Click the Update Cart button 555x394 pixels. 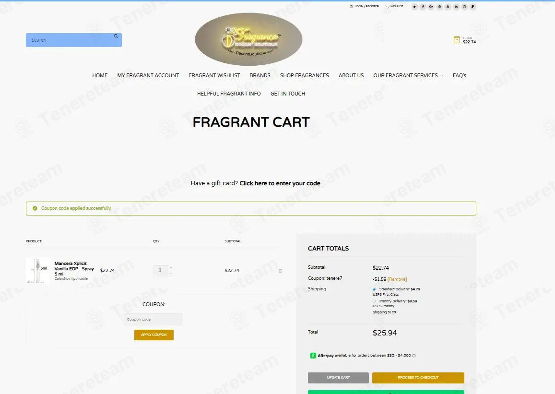click(338, 378)
